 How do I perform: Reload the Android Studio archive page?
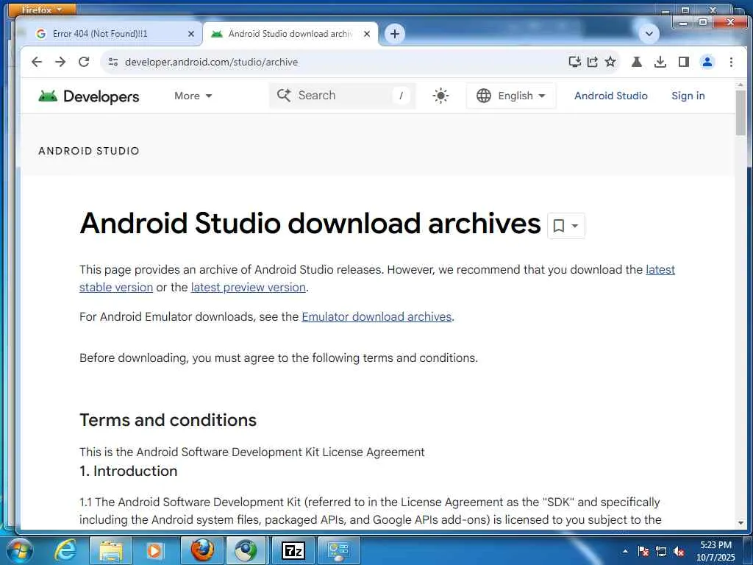click(x=84, y=62)
